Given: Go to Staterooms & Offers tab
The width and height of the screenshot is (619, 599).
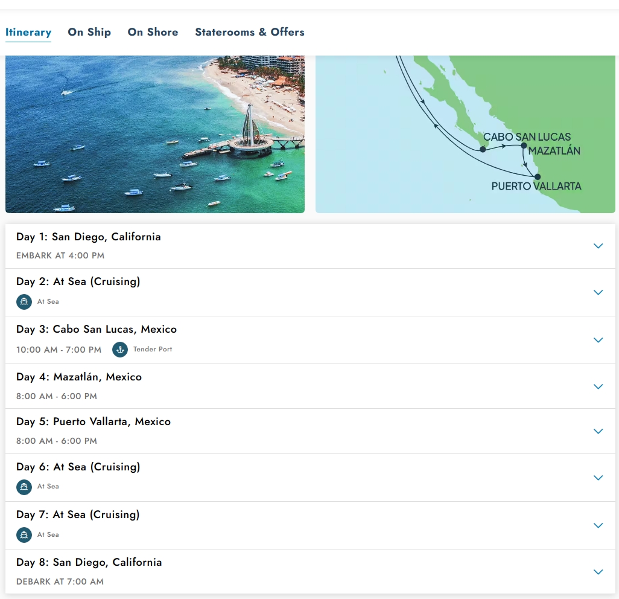Looking at the screenshot, I should (x=249, y=32).
